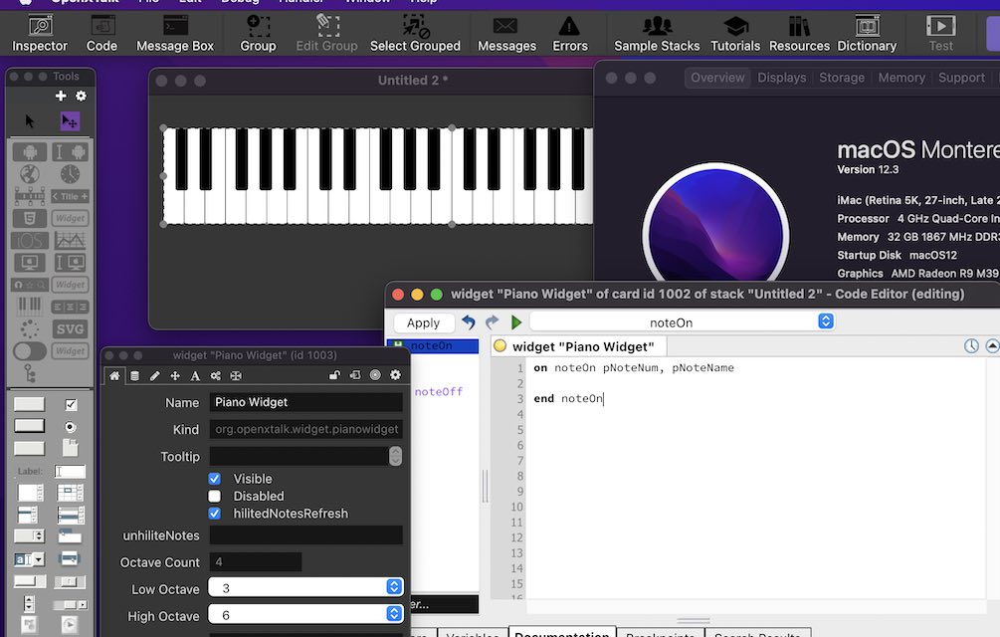The height and width of the screenshot is (637, 1000).
Task: Pick the SVG icon widget in Tools
Action: tap(70, 328)
